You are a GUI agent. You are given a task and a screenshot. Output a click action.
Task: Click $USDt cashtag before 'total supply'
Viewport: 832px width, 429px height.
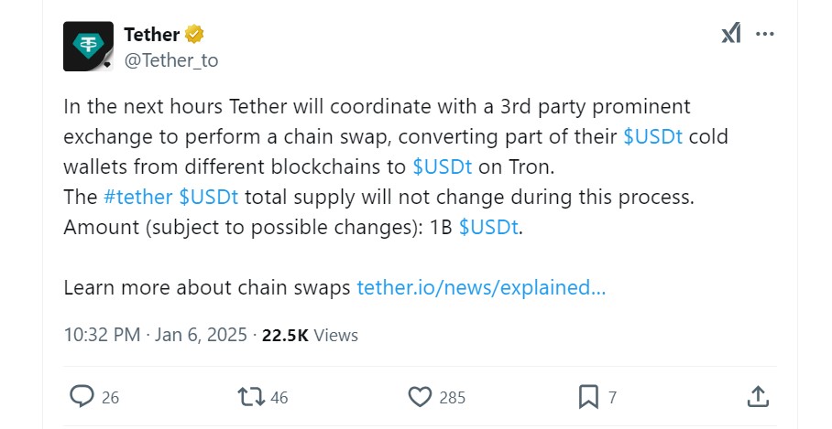(x=209, y=197)
